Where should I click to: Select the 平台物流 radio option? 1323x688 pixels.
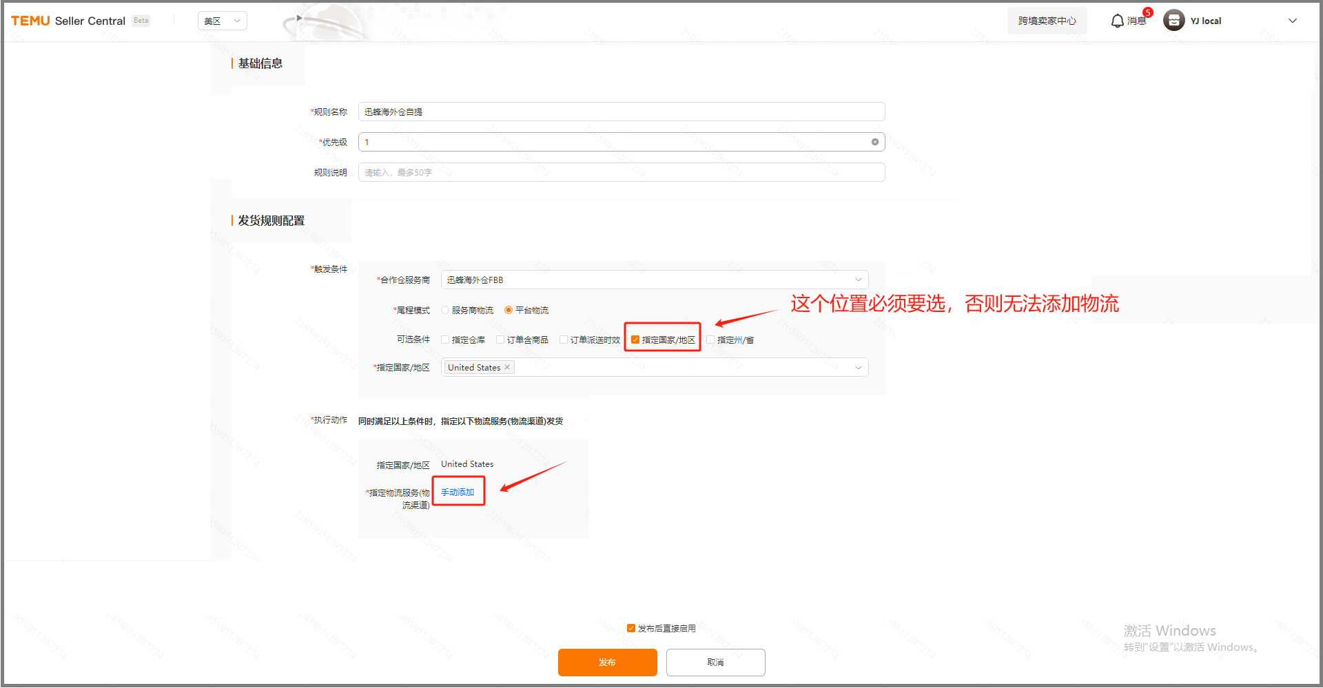click(509, 310)
